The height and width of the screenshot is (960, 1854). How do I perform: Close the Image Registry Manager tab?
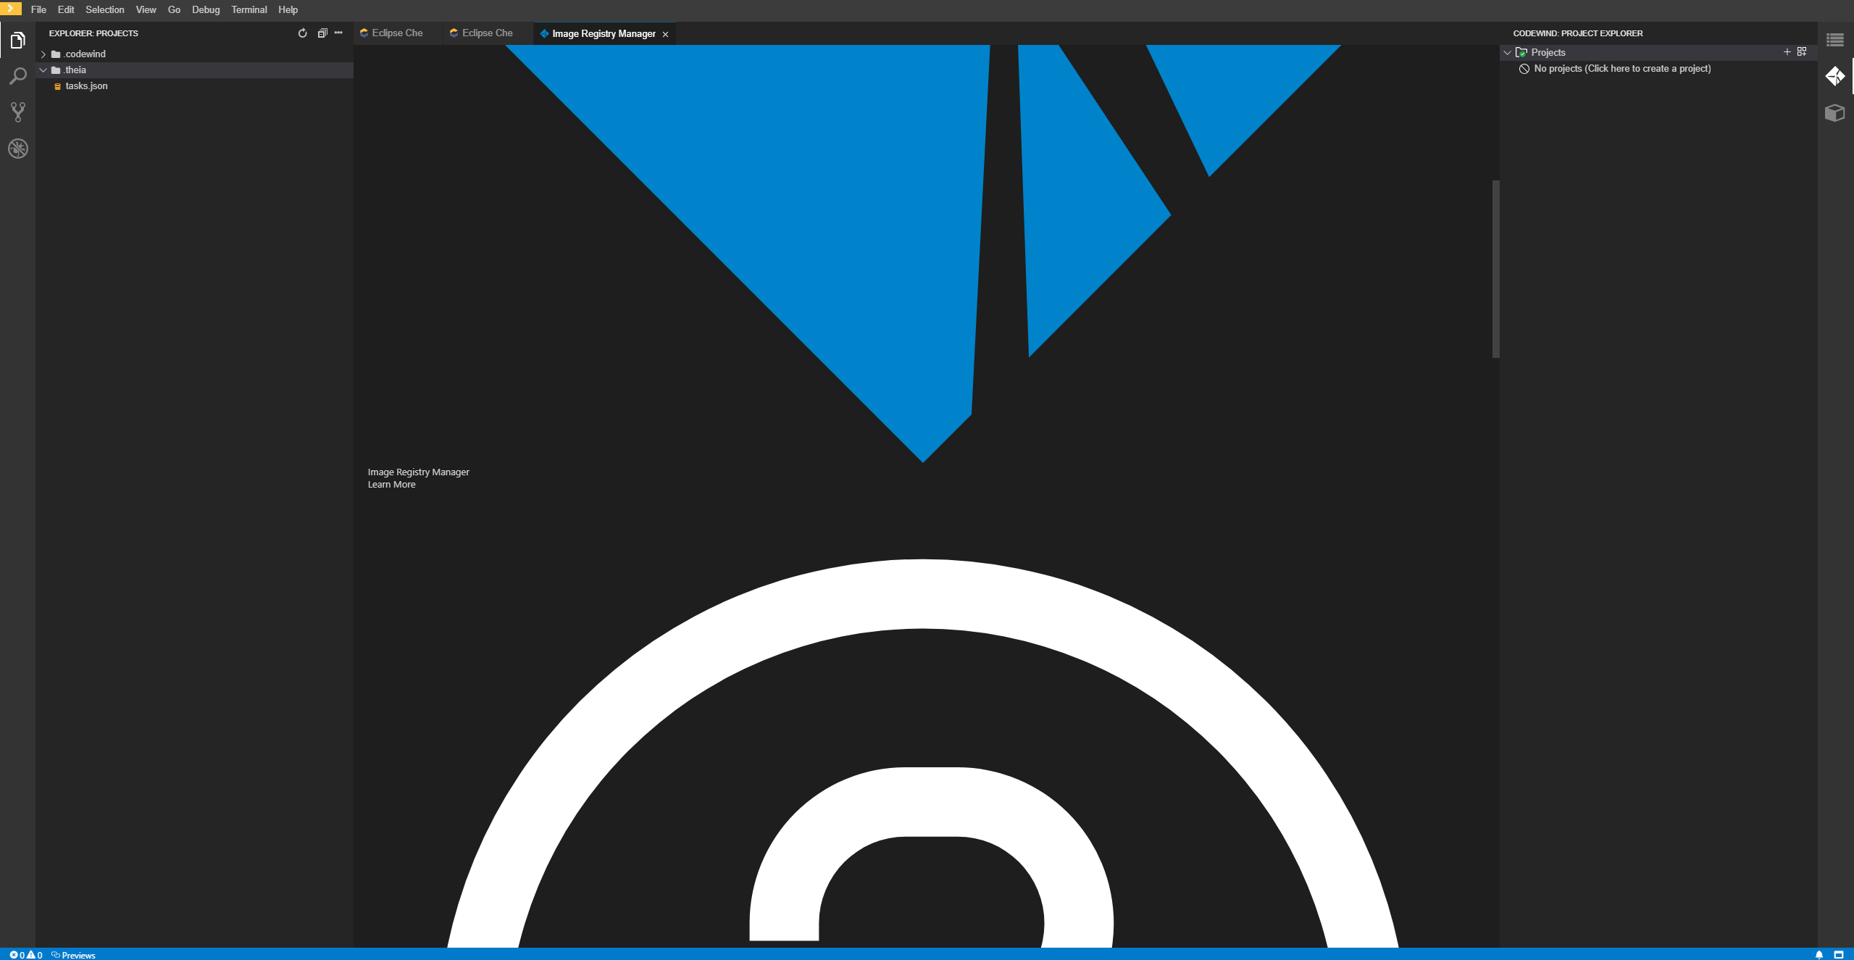point(665,34)
